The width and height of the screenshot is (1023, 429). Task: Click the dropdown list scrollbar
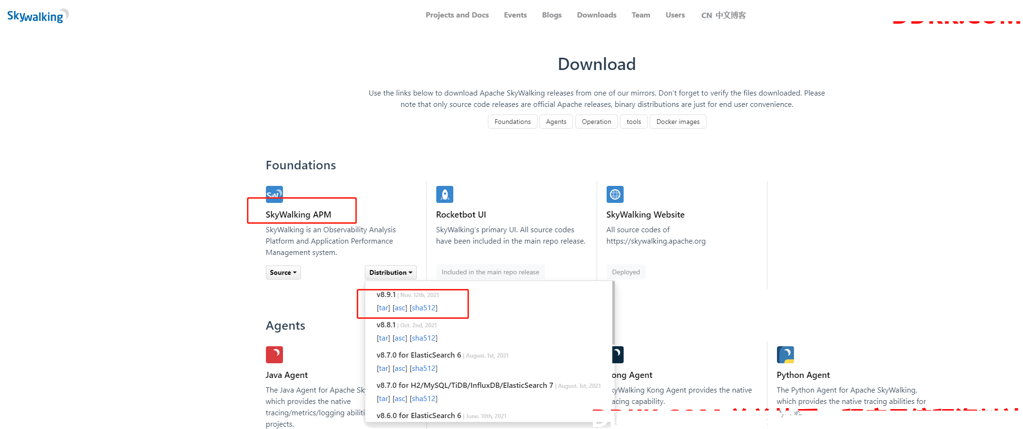pos(613,313)
